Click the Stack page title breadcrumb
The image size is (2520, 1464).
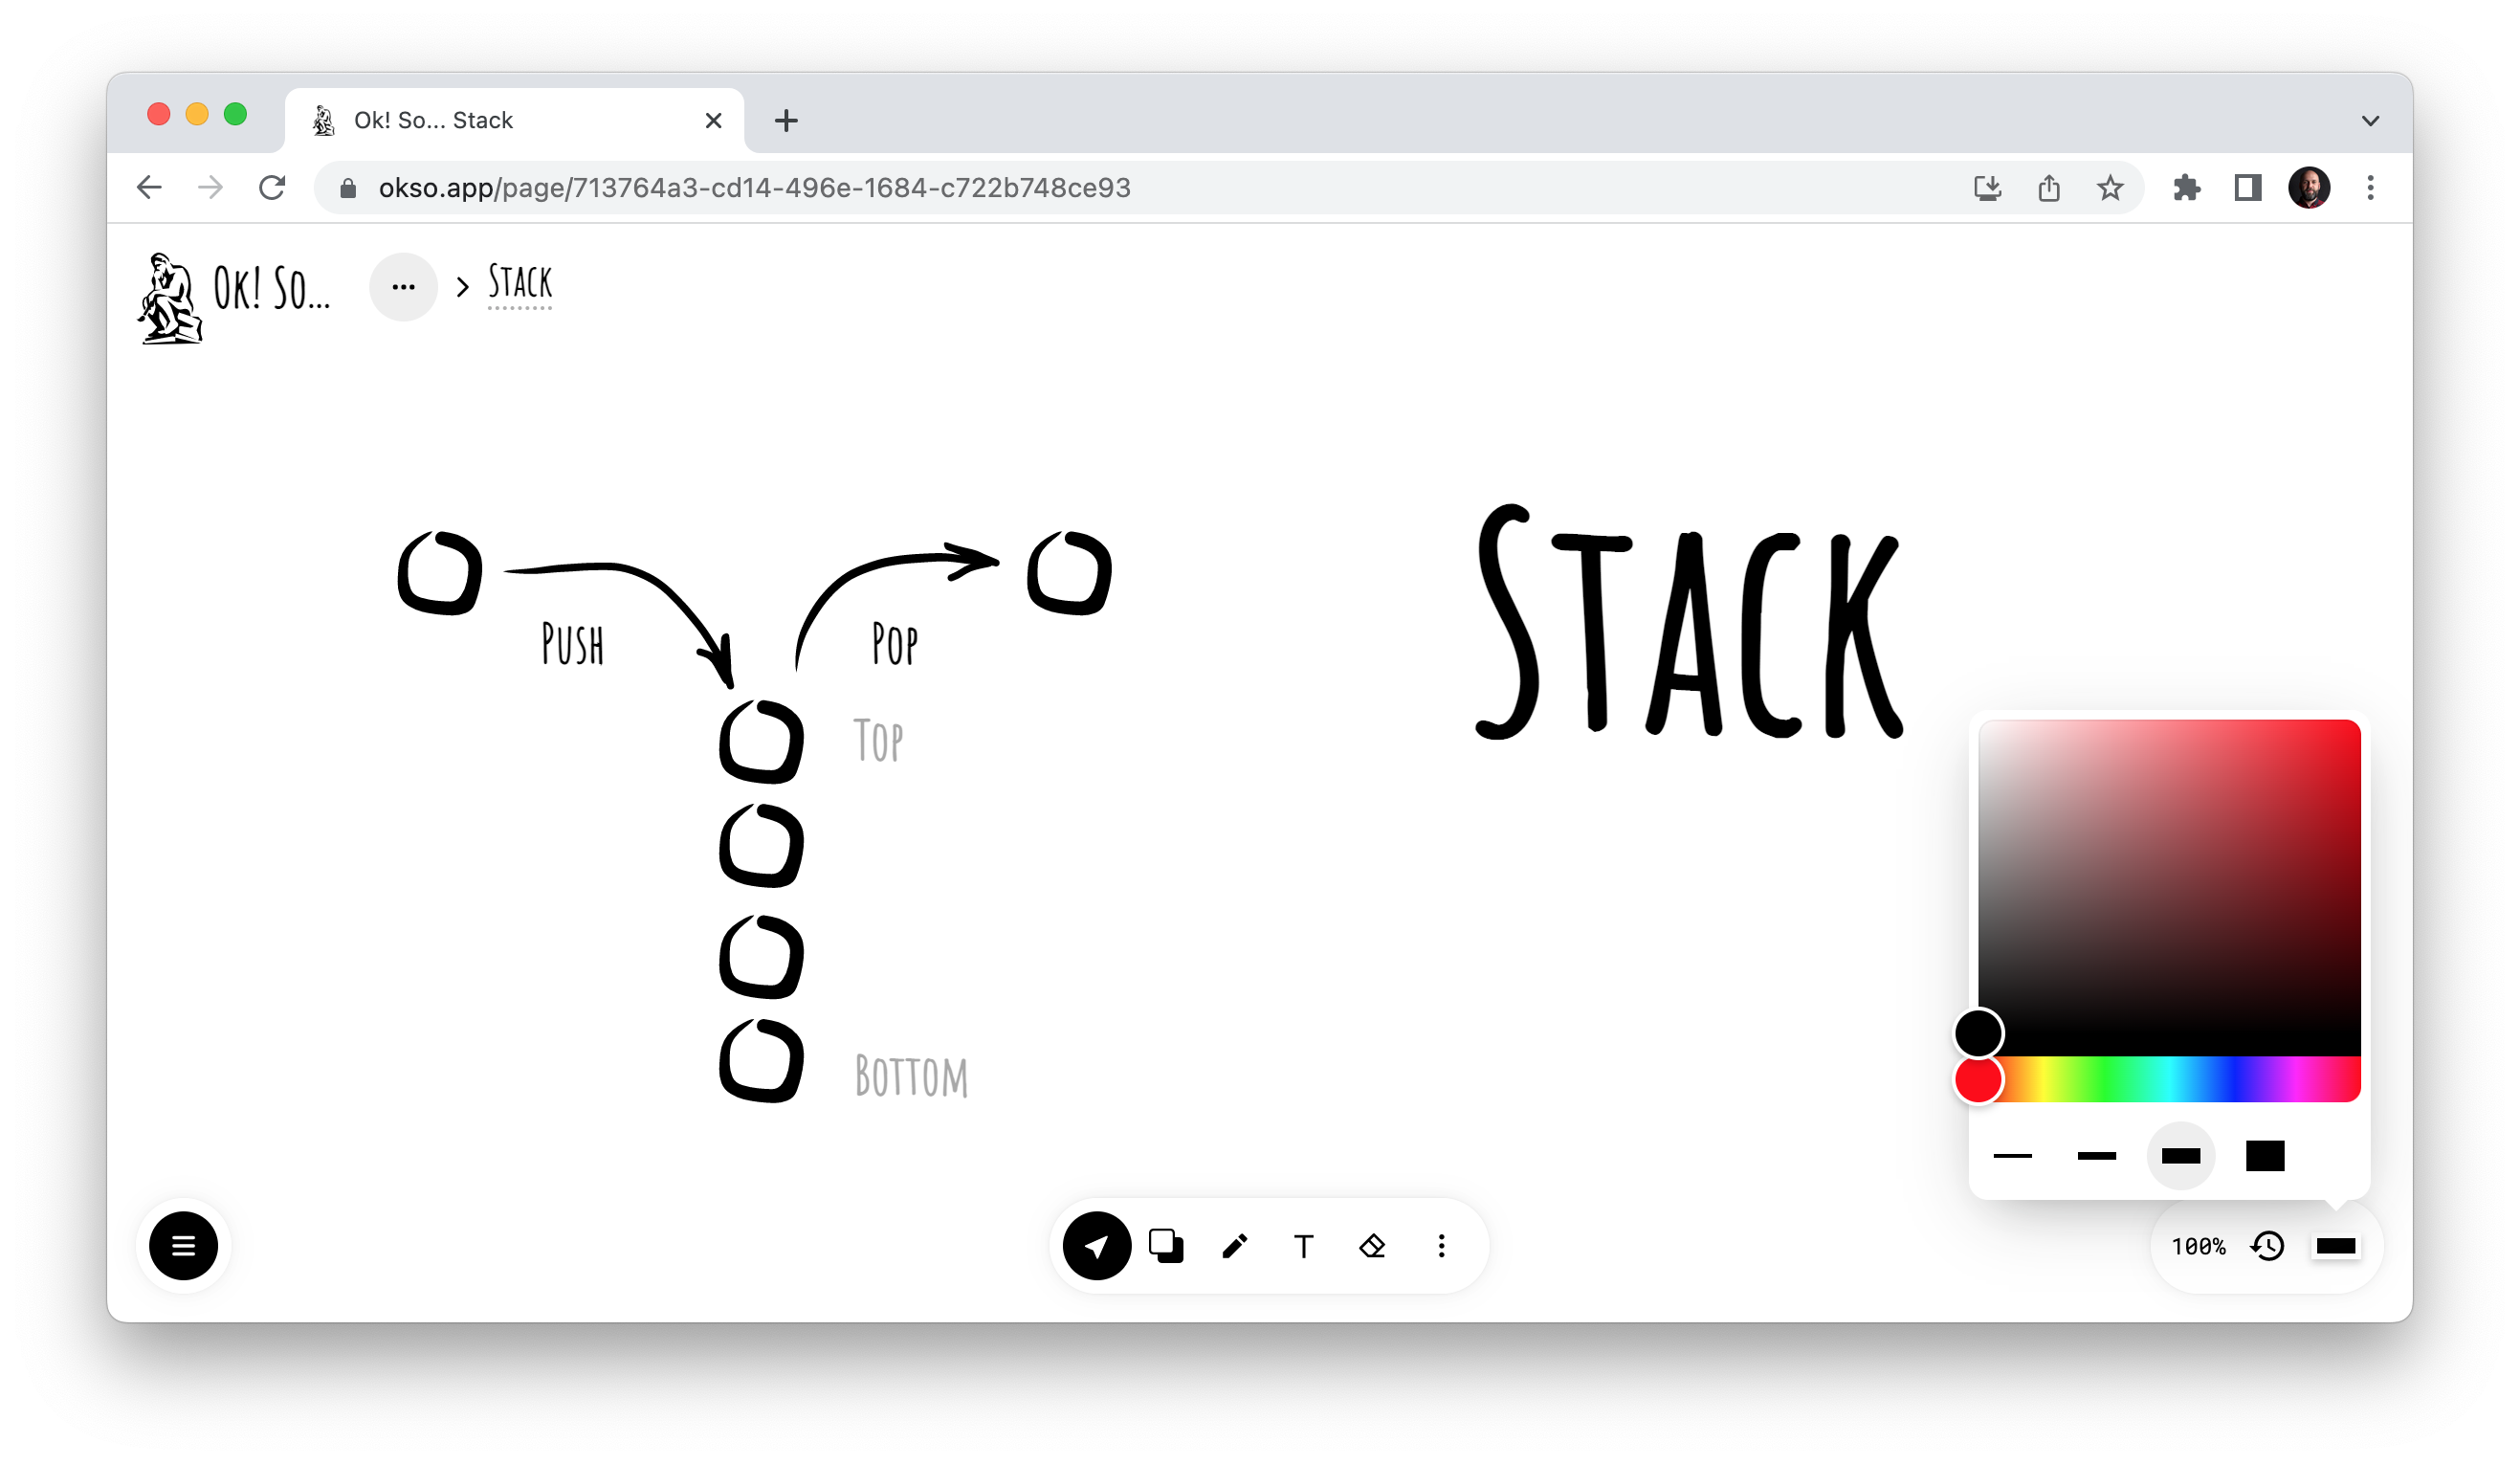tap(520, 284)
